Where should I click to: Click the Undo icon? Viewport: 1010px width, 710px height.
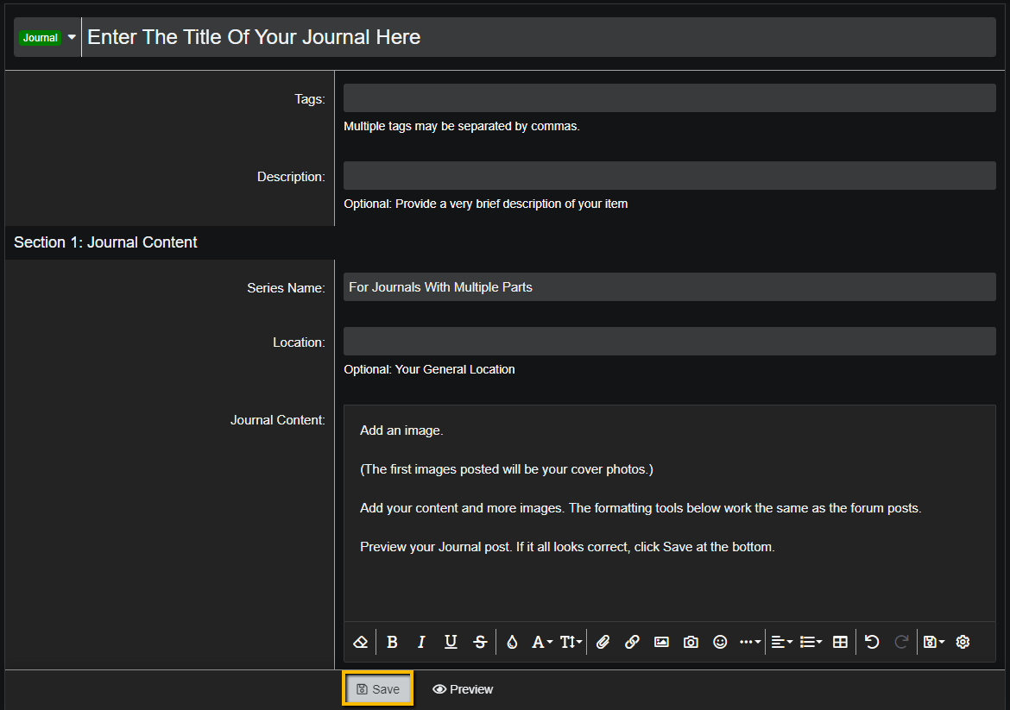coord(872,642)
